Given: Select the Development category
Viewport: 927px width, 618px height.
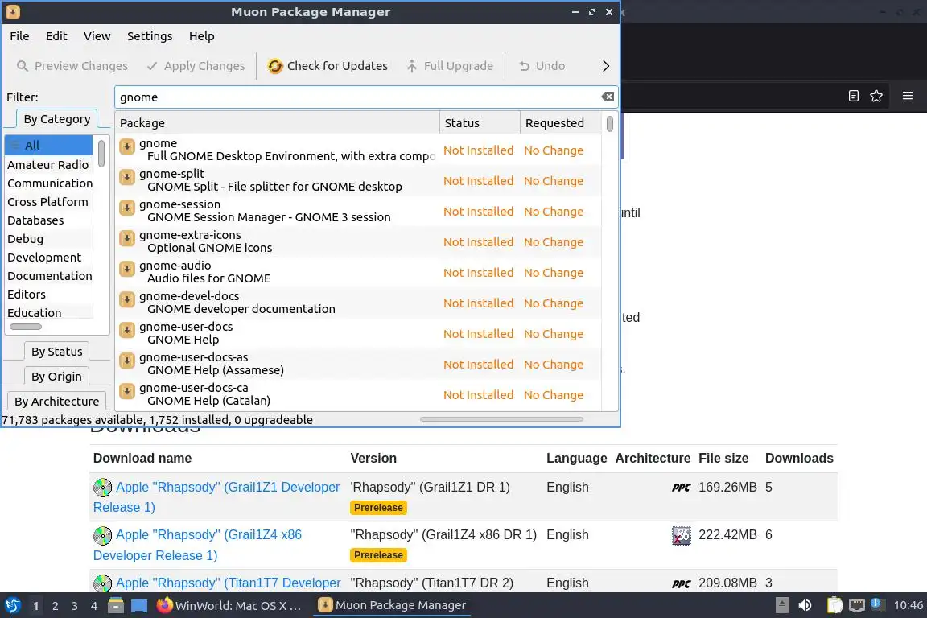Looking at the screenshot, I should point(48,257).
